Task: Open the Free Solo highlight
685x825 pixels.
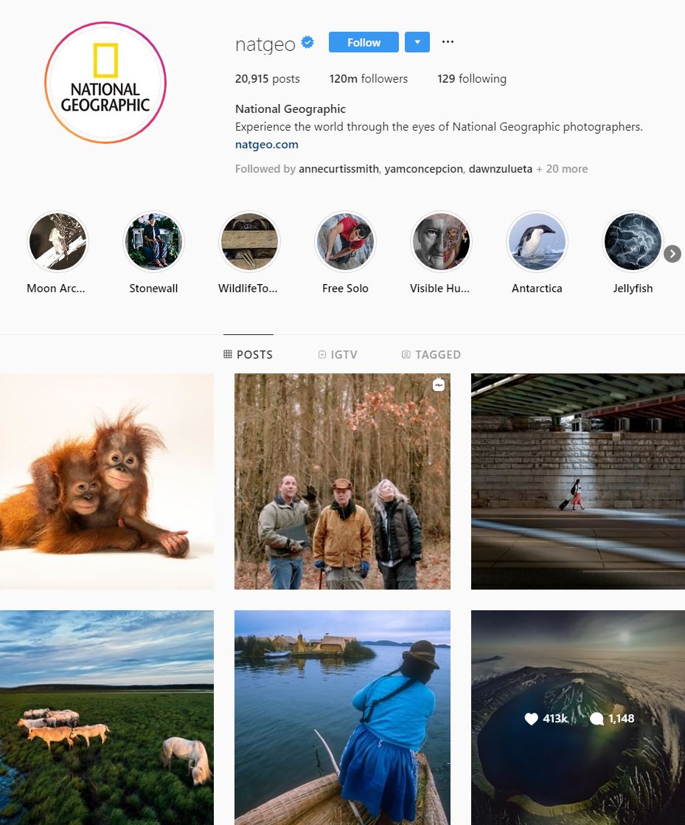Action: [345, 241]
